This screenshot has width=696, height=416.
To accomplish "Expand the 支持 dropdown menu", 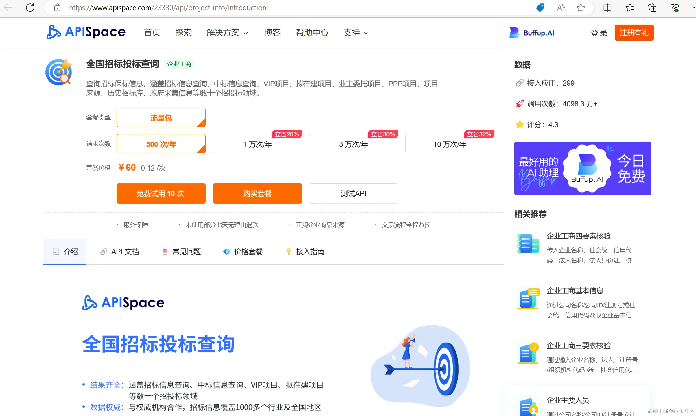I will [356, 33].
